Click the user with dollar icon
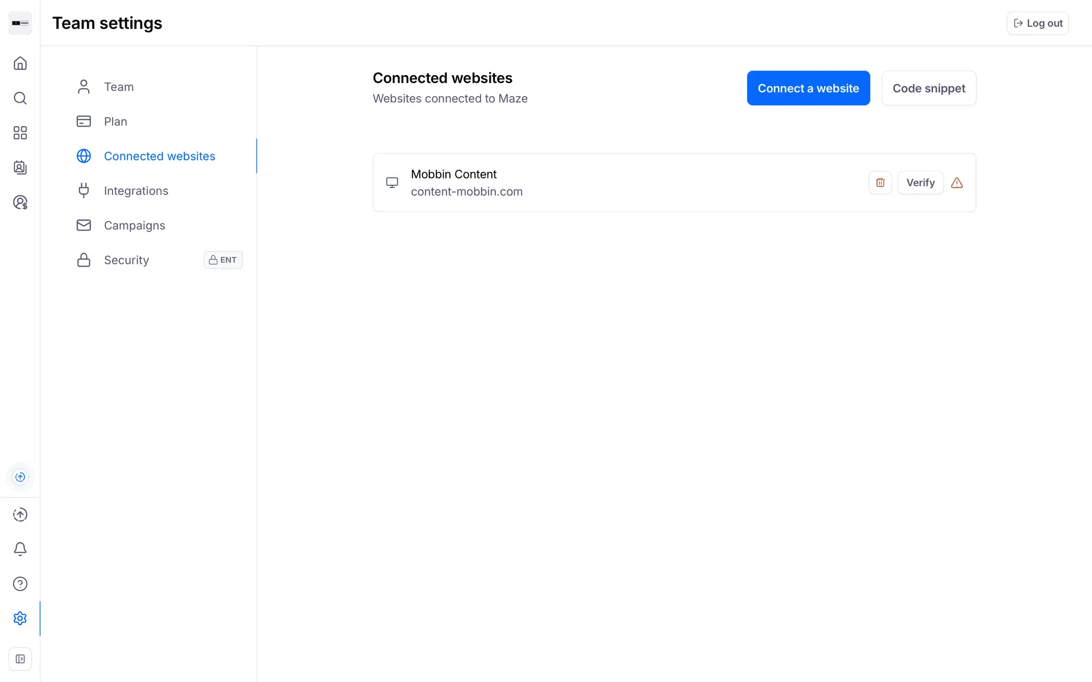This screenshot has height=682, width=1092. pos(20,202)
